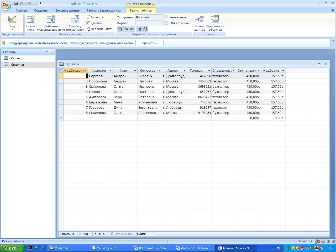Go to next record navigation arrow
336x252 pixels.
[96, 234]
